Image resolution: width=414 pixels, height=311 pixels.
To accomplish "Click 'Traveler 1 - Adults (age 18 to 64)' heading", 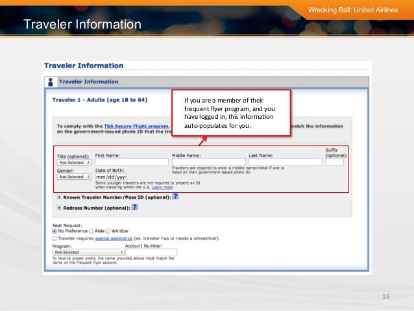I will tap(100, 100).
